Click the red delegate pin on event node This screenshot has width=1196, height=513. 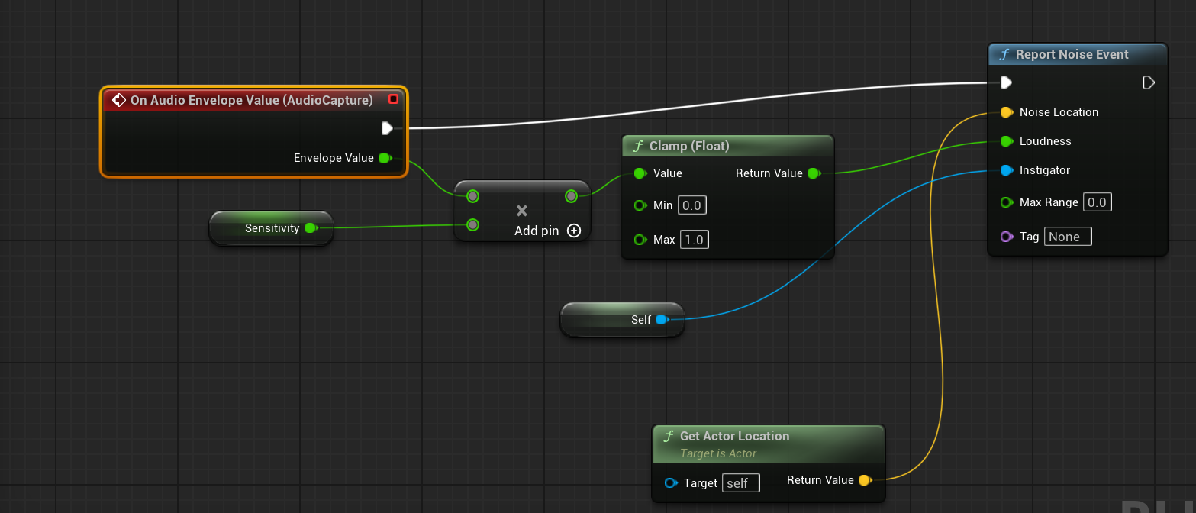coord(393,99)
